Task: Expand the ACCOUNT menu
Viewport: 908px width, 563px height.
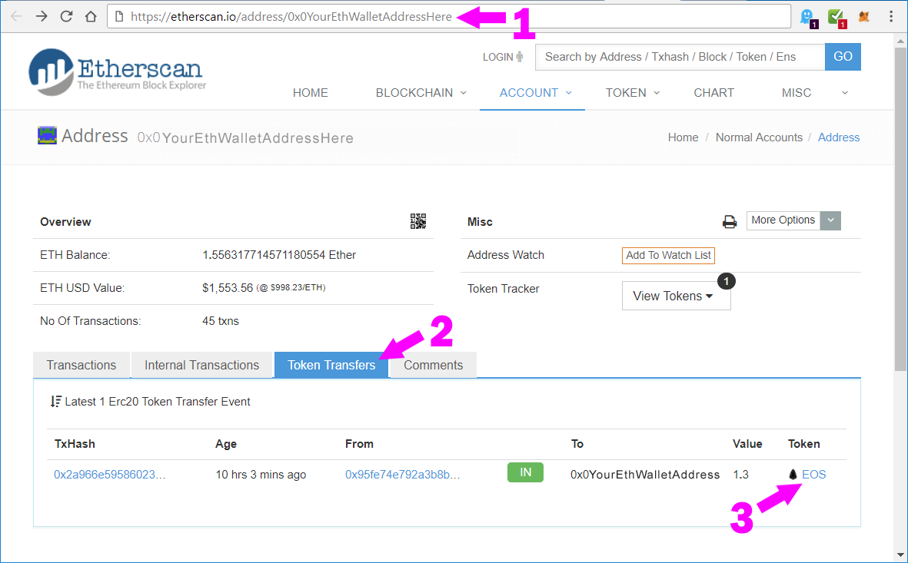Action: tap(535, 93)
